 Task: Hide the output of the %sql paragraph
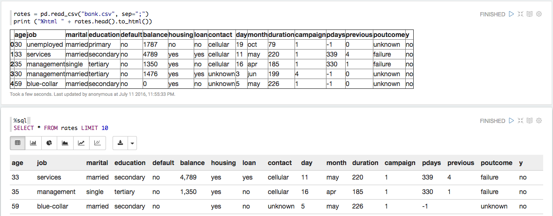pyautogui.click(x=529, y=121)
